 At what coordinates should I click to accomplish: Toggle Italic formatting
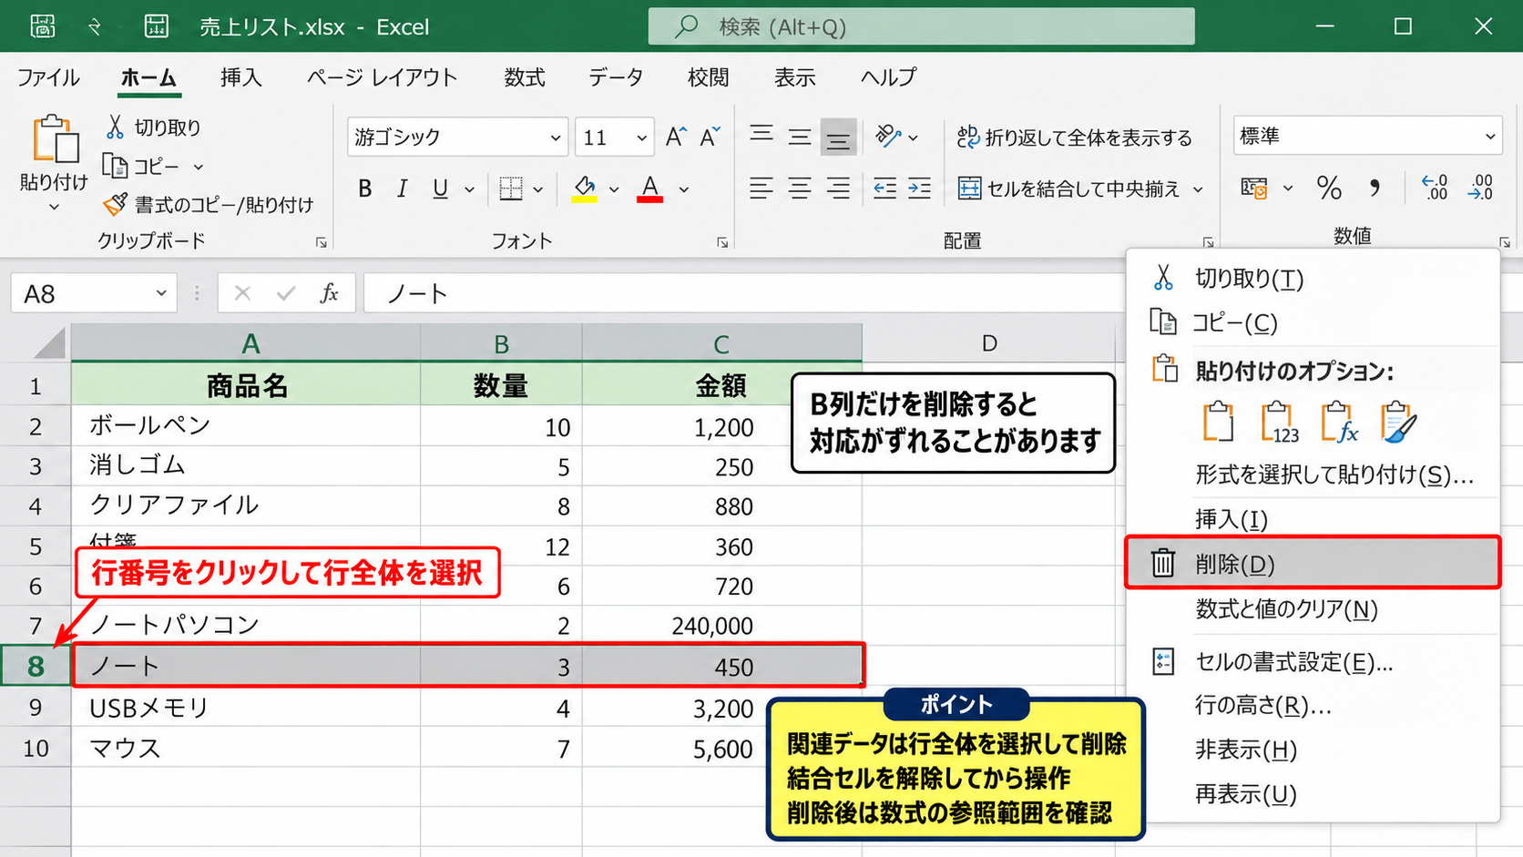(402, 189)
